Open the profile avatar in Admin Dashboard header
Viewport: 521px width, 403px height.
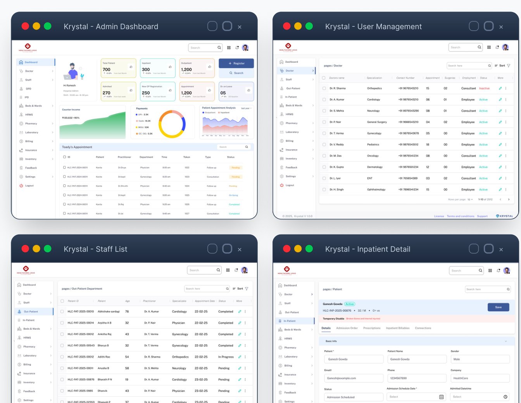tap(245, 48)
